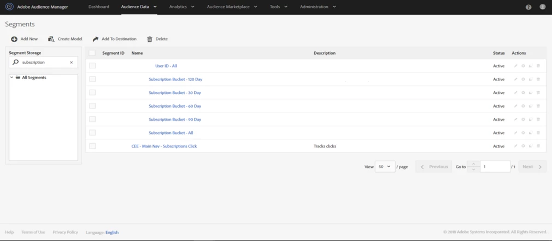Viewport: 552px width, 241px height.
Task: Clone Subscription Bucket - 30 Day segment
Action: [x=531, y=92]
